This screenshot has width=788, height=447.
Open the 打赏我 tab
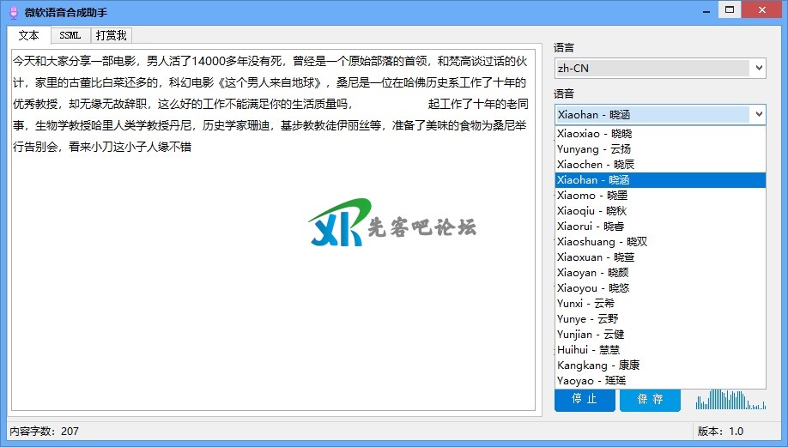(111, 35)
